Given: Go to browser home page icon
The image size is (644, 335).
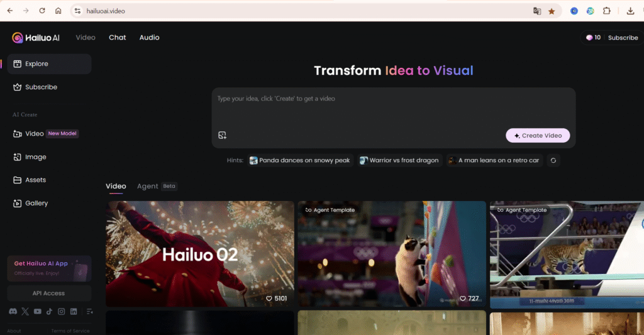Looking at the screenshot, I should (58, 11).
